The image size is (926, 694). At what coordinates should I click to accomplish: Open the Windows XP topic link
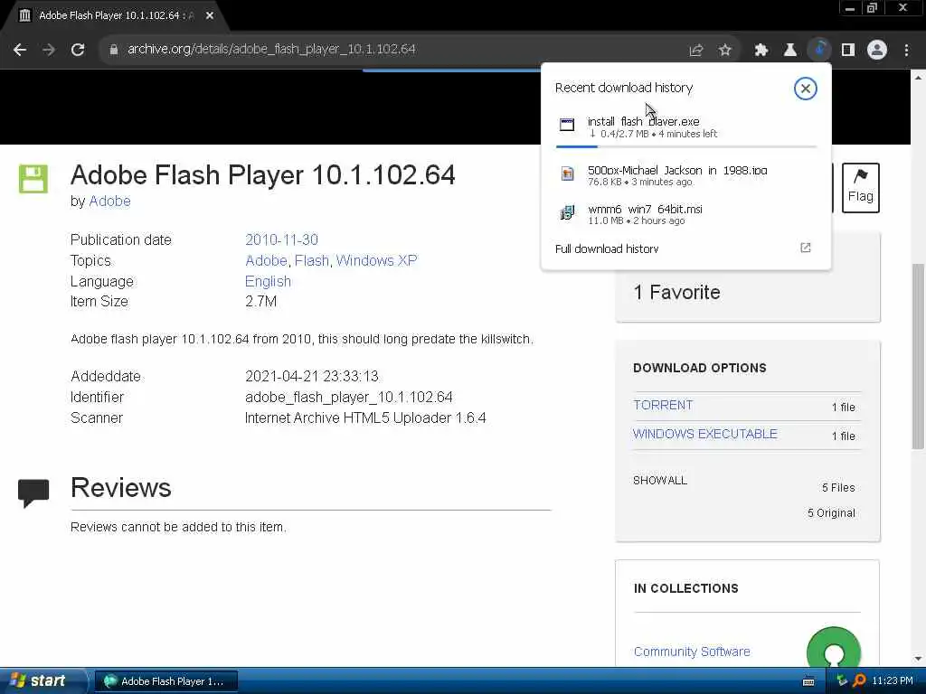pyautogui.click(x=377, y=261)
